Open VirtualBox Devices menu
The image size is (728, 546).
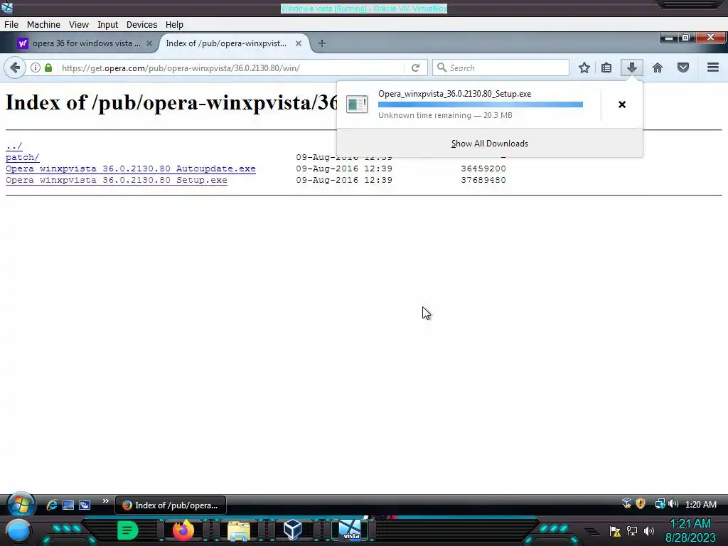[141, 25]
